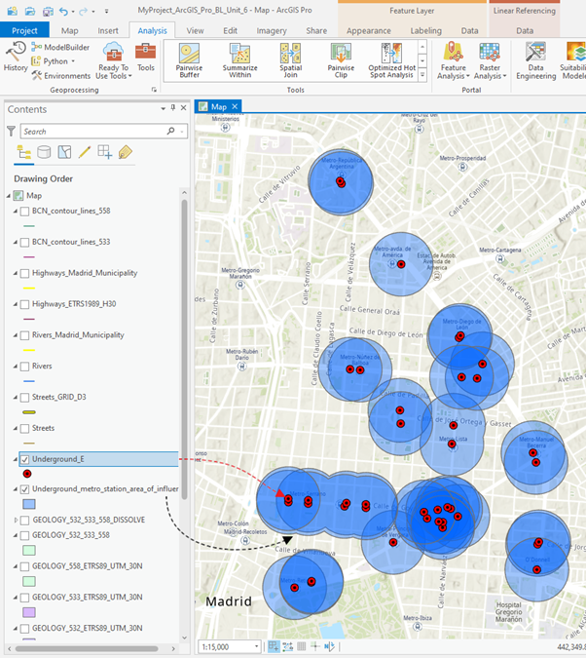Enable the BCN_contour_lines_533 layer
The height and width of the screenshot is (658, 586).
[24, 242]
